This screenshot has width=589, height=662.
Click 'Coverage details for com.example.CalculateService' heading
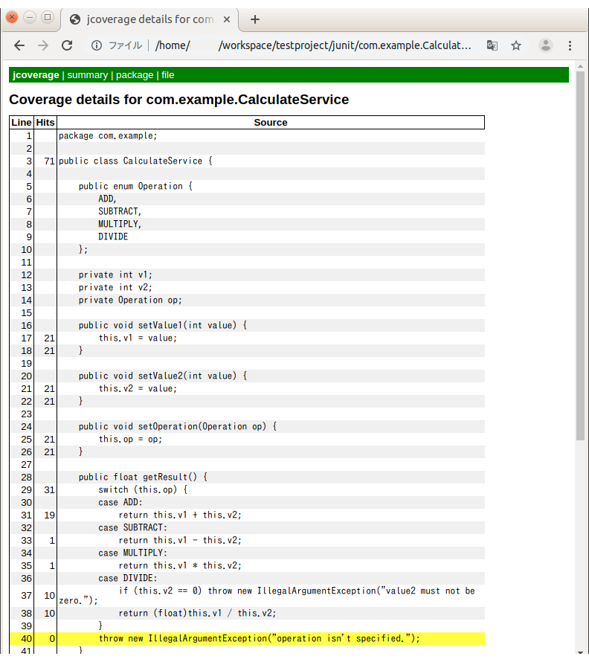click(179, 100)
